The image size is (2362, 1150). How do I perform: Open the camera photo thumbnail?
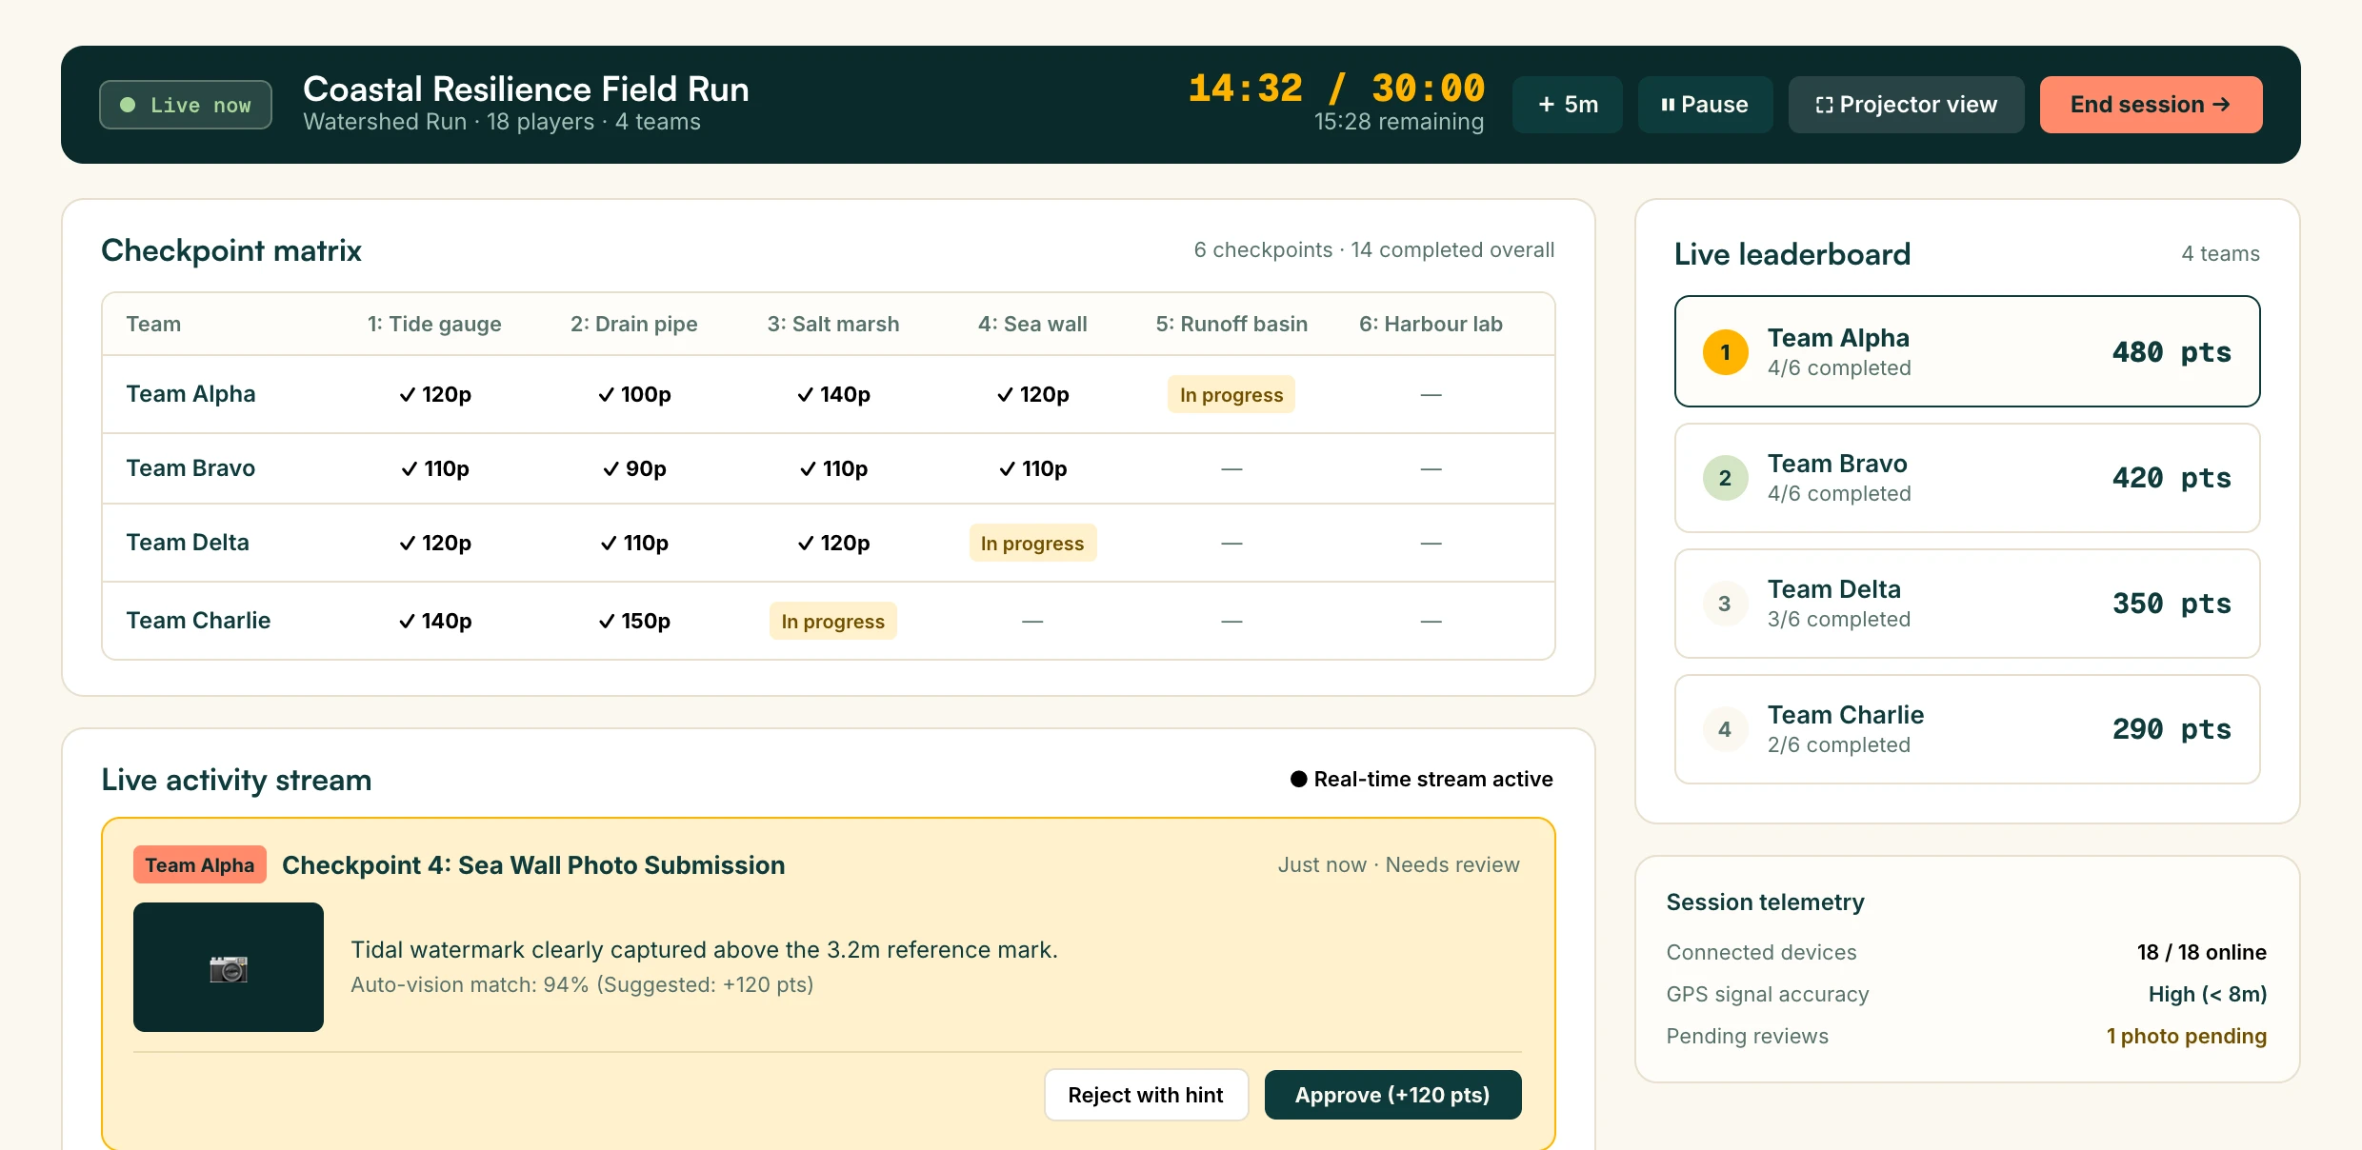(x=229, y=967)
